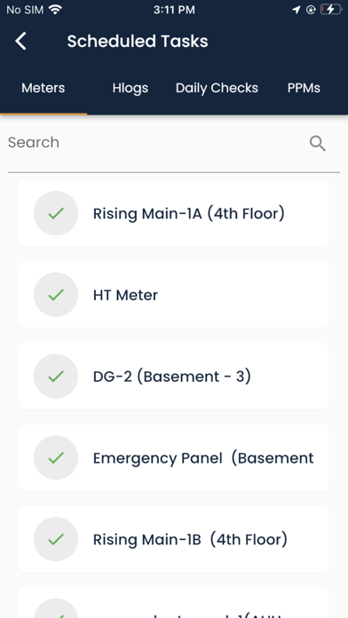Select the PPMs tab
348x618 pixels.
pos(304,88)
